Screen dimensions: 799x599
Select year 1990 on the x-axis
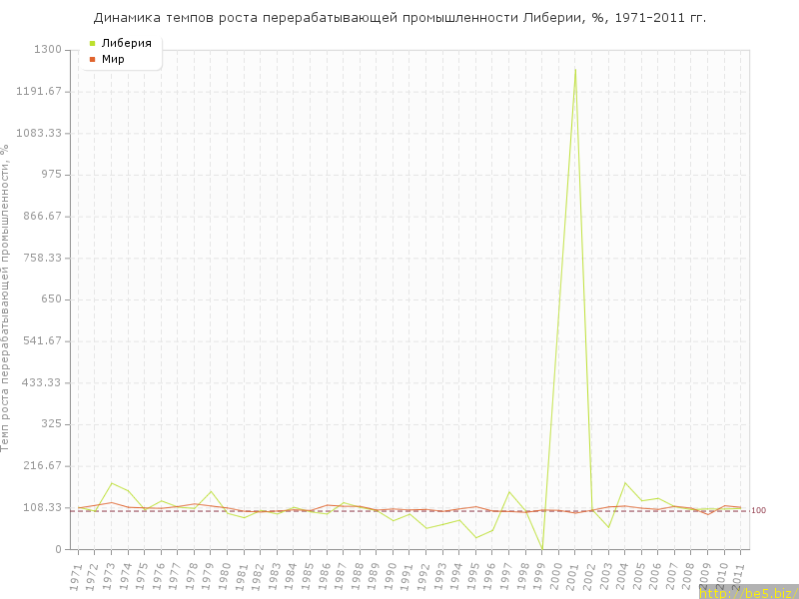[392, 574]
